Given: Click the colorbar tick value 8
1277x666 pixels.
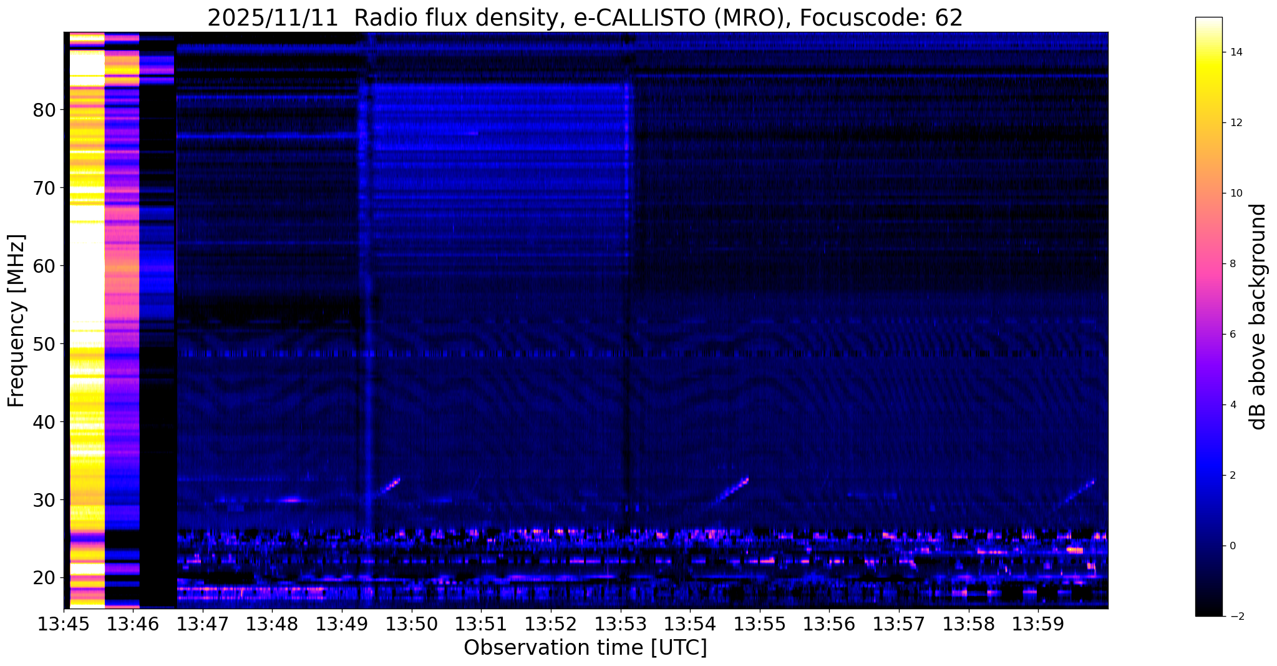Looking at the screenshot, I should (x=1232, y=264).
